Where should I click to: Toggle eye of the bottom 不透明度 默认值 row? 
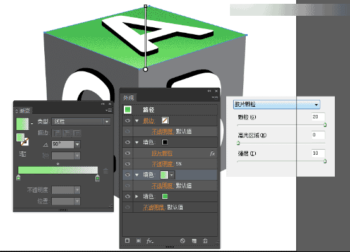pos(128,207)
